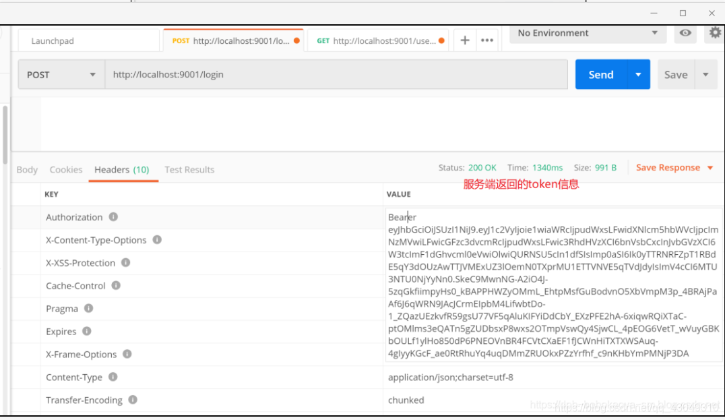Select the Bearer token value text

point(553,285)
